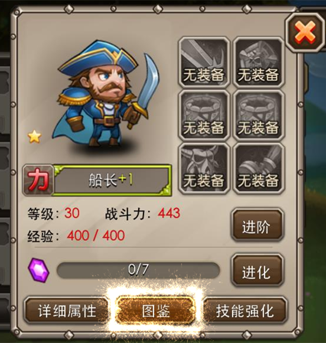Open the left bracelet equipment slot
This screenshot has width=326, height=343.
coord(204,115)
